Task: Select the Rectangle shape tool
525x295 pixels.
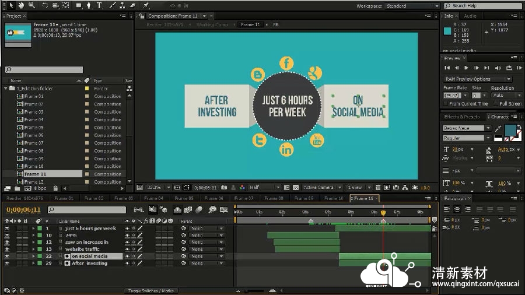Action: pyautogui.click(x=79, y=5)
